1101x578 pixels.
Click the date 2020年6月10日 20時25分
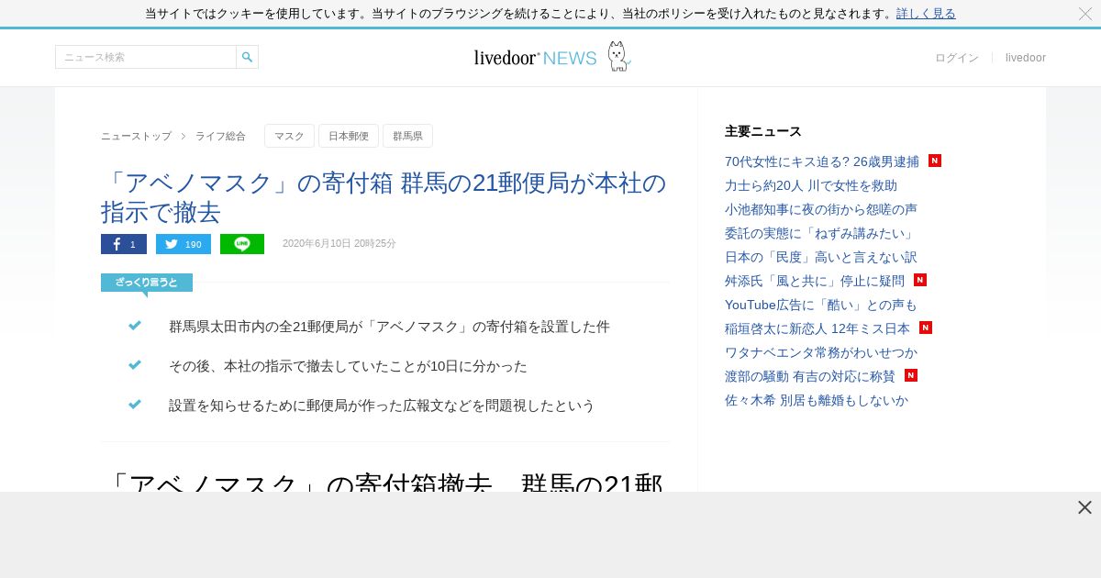339,244
